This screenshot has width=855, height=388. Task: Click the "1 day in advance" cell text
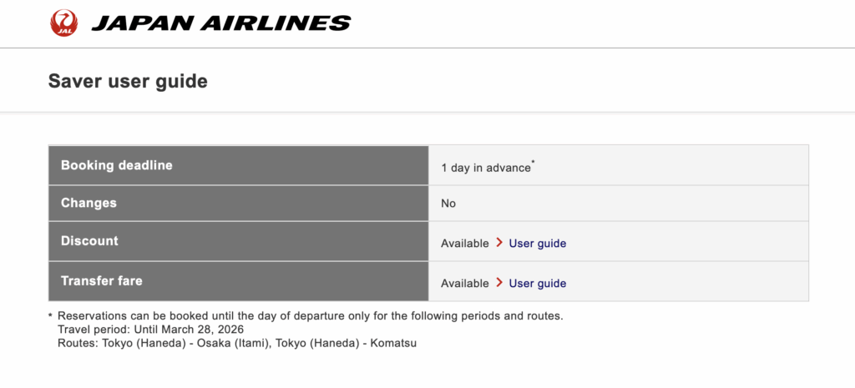[485, 168]
